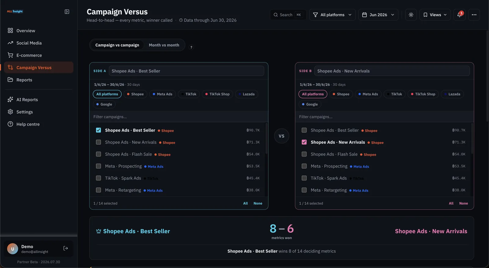The image size is (489, 268).
Task: Select Google filter chip in Side B
Action: [310, 104]
